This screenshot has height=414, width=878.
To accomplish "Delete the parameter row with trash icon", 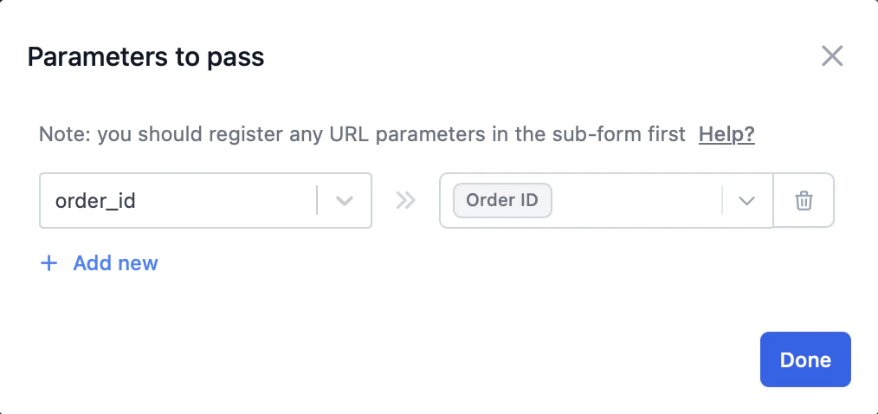I will click(804, 201).
